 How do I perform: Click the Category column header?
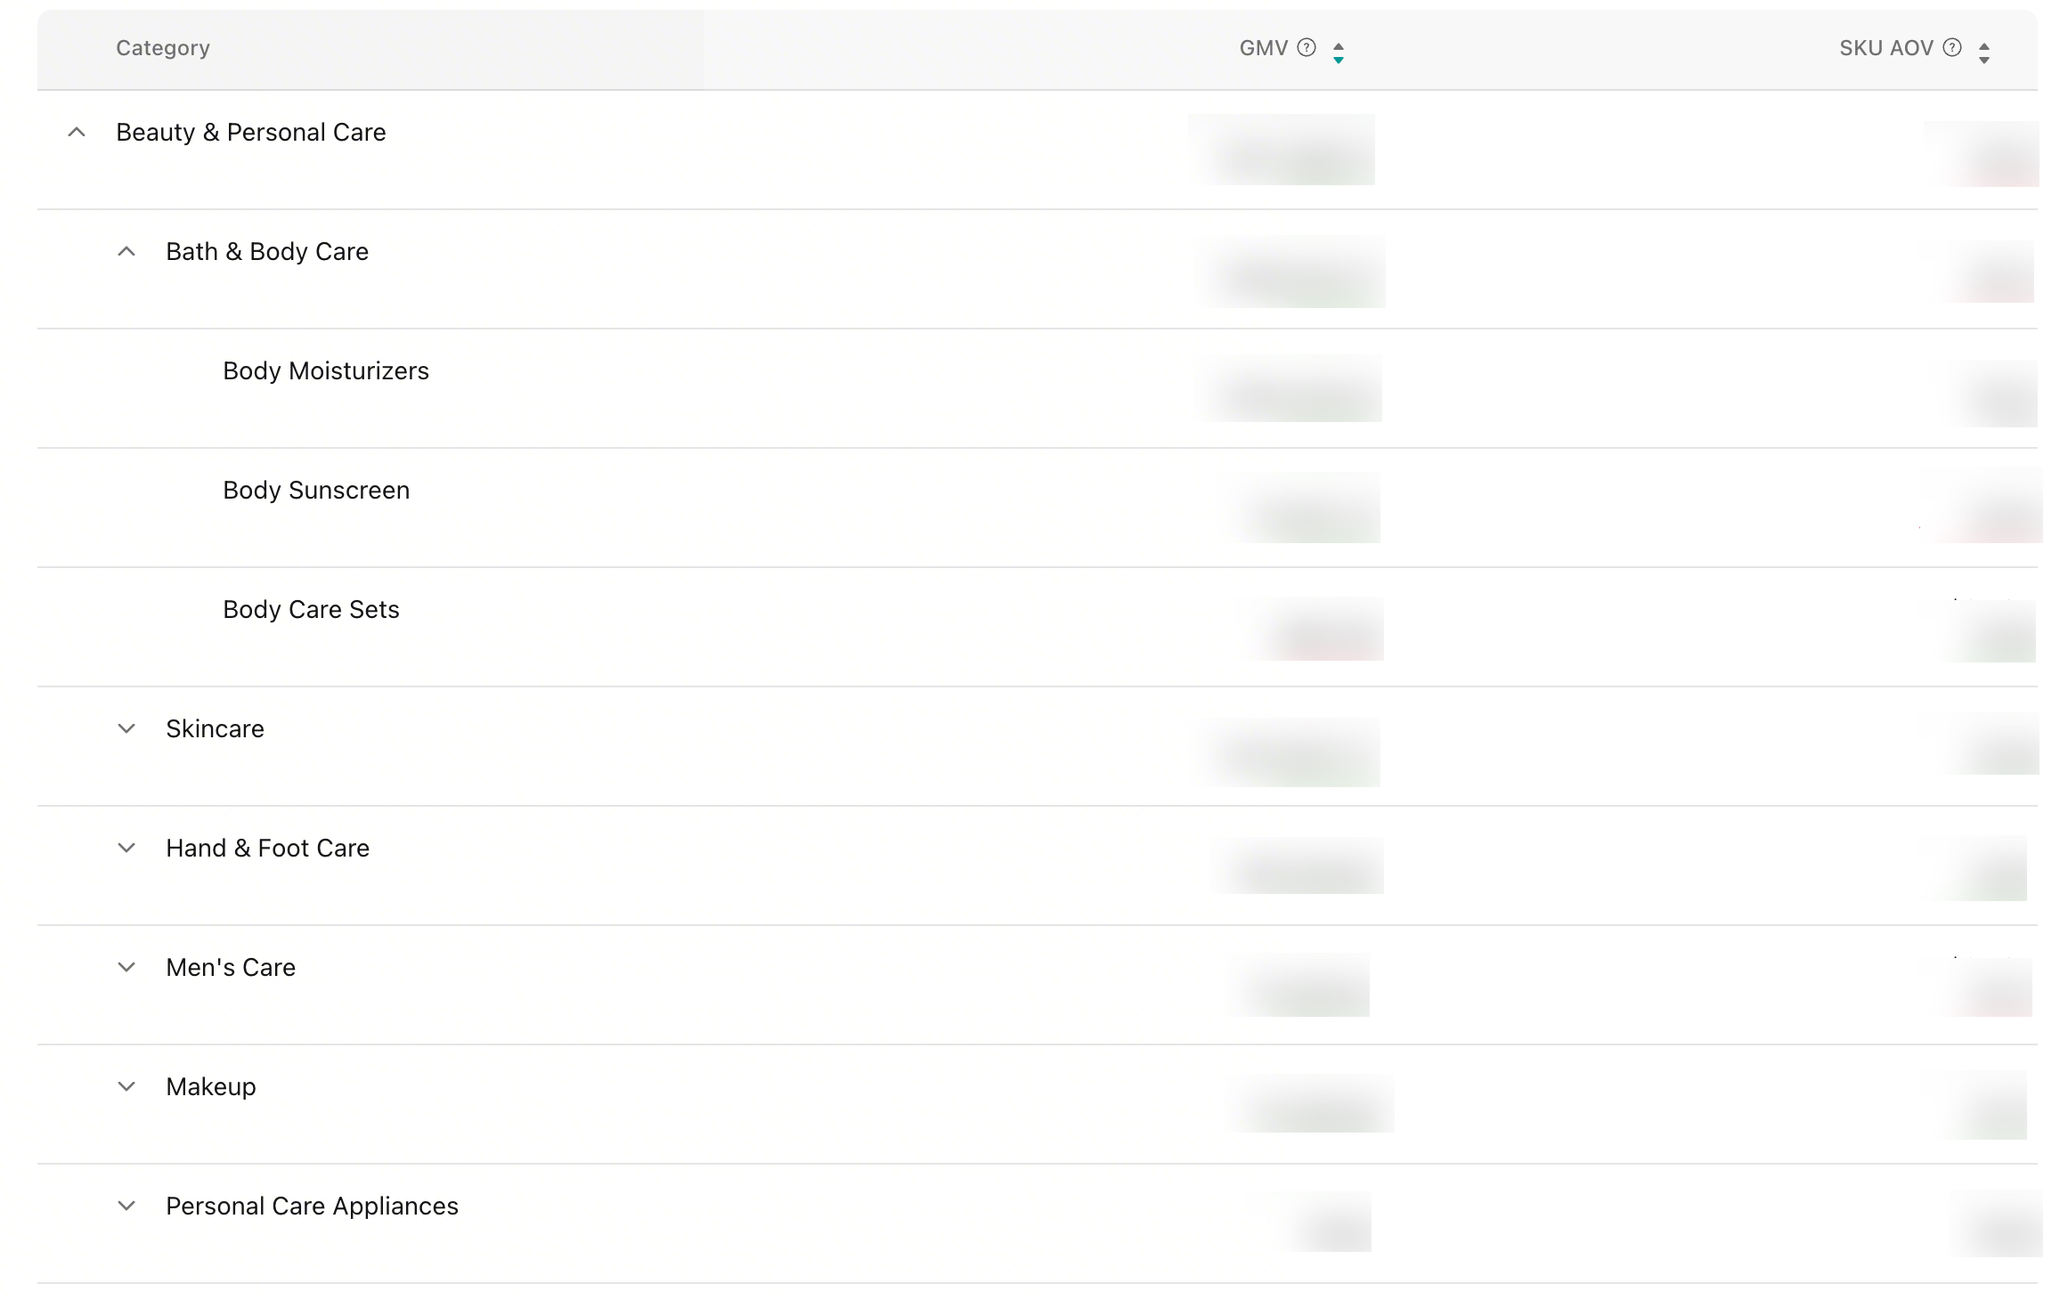pos(163,48)
